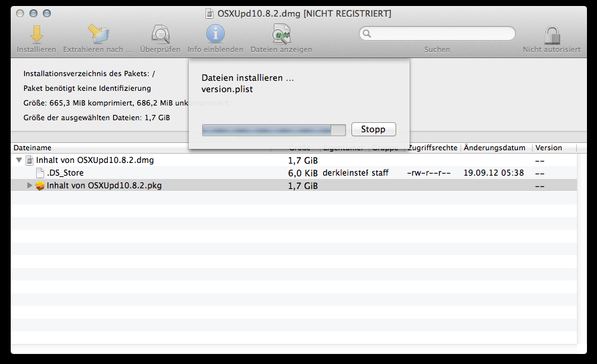The width and height of the screenshot is (597, 364).
Task: Click version.plist label in dialog
Action: (227, 89)
